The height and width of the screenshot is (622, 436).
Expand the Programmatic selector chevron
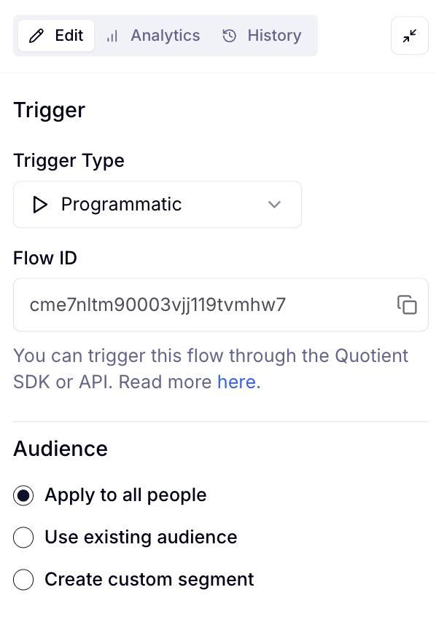[274, 205]
